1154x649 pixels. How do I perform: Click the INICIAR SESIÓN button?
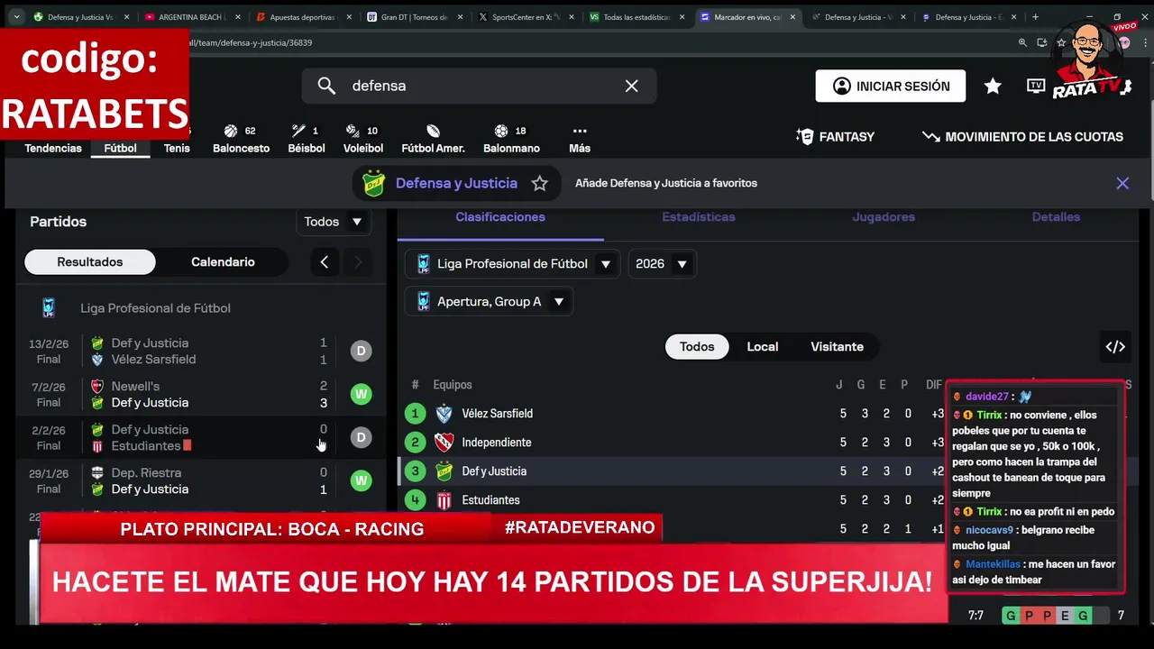click(x=891, y=87)
